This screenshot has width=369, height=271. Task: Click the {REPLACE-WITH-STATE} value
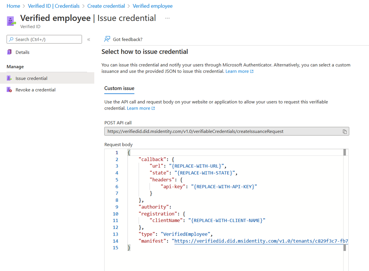tap(205, 173)
